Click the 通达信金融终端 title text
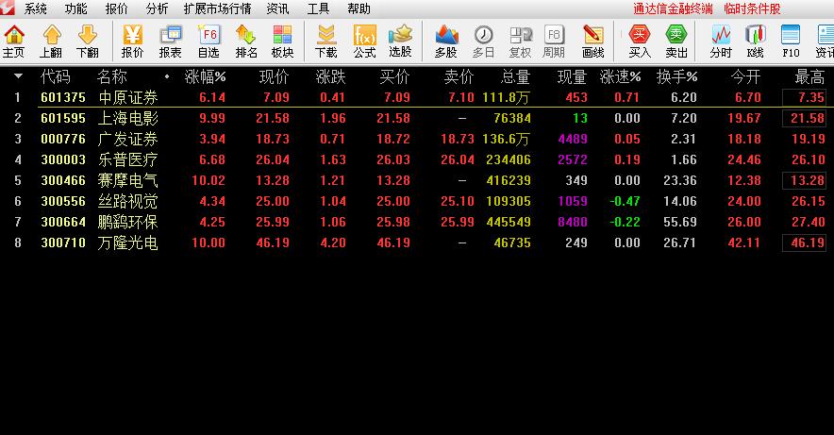 (x=673, y=8)
